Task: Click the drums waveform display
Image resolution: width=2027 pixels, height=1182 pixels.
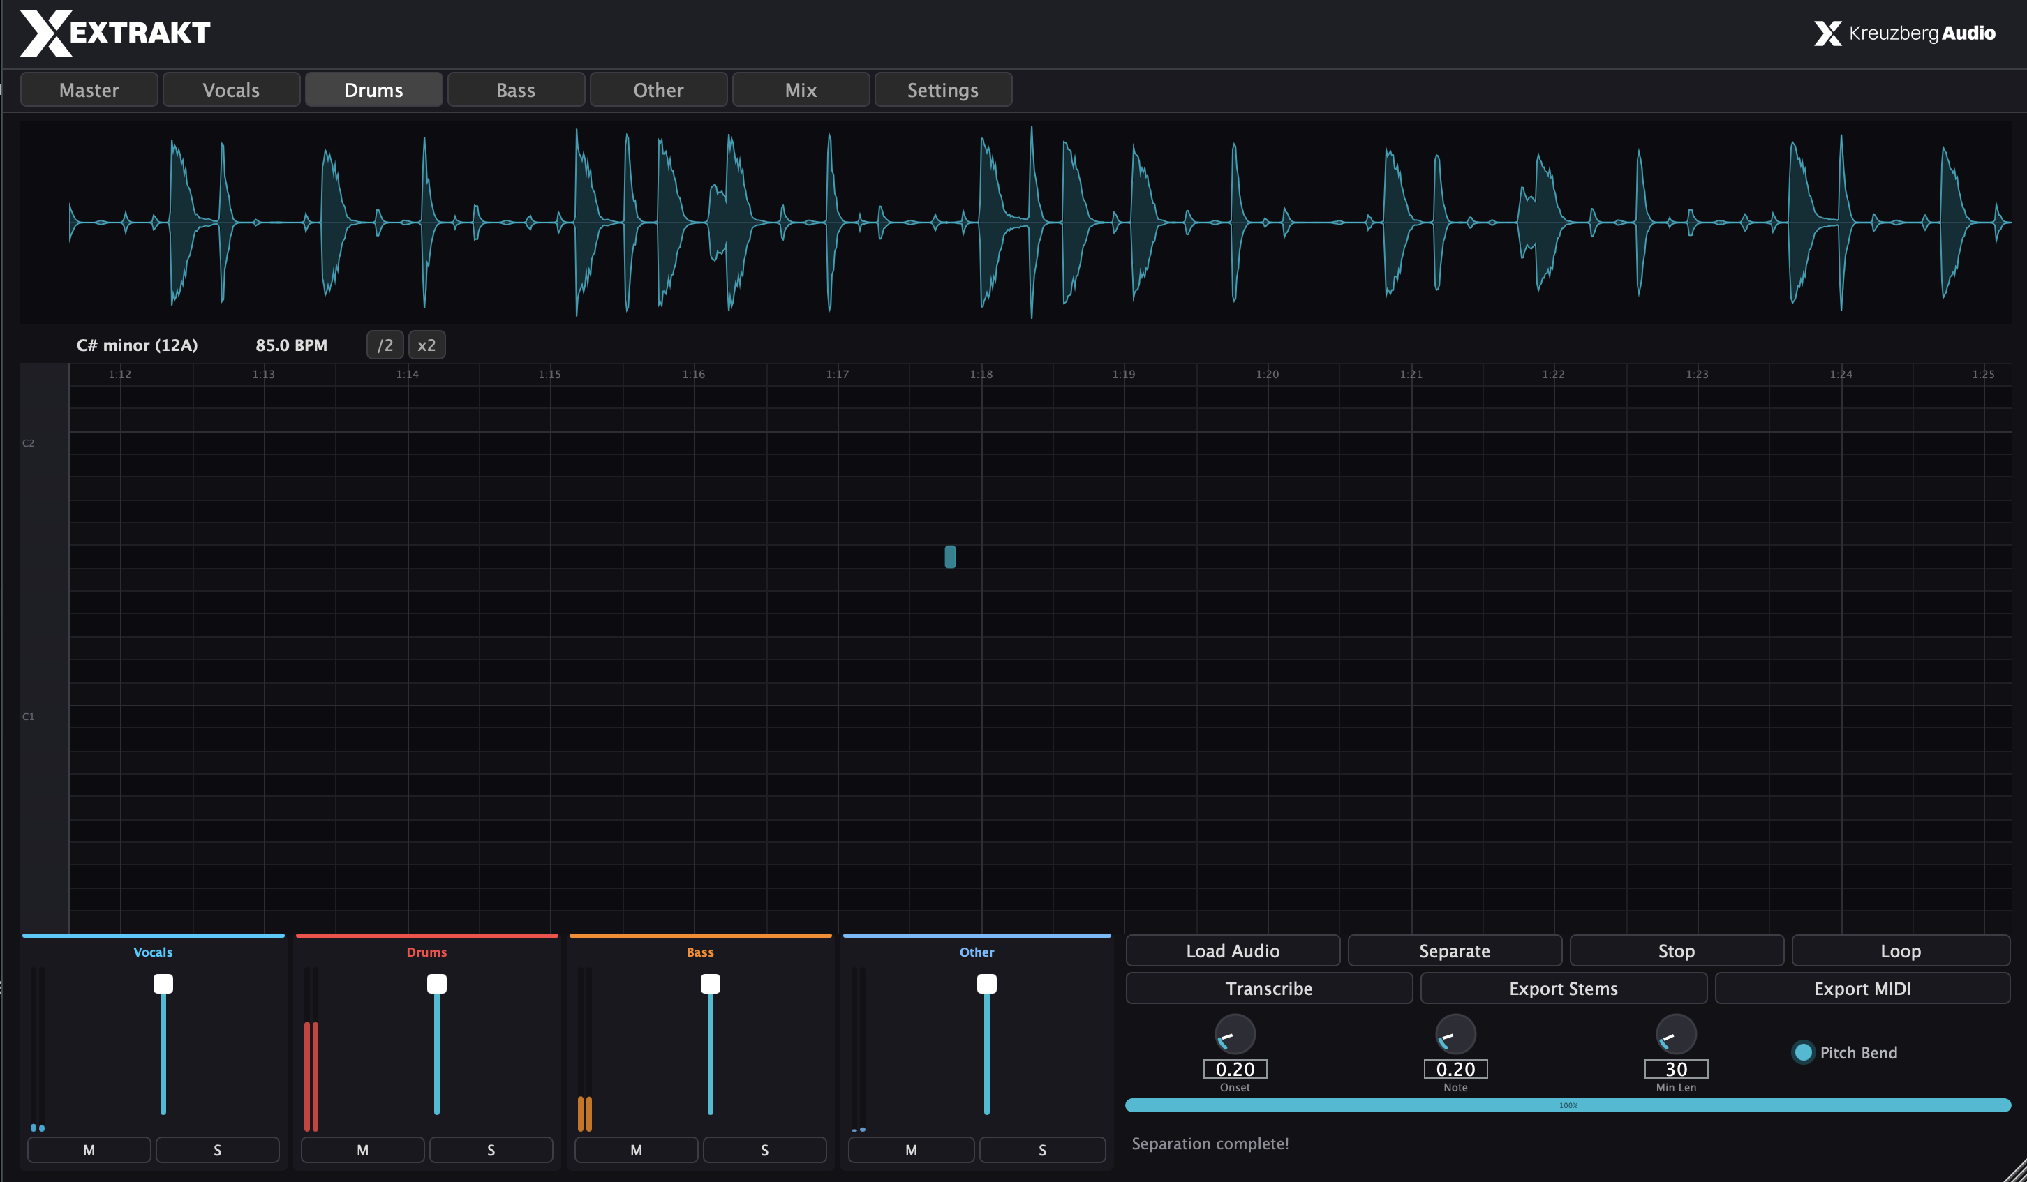Action: [x=1015, y=222]
